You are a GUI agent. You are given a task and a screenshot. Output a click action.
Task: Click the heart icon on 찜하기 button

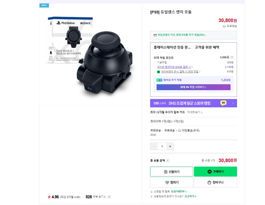click(167, 182)
